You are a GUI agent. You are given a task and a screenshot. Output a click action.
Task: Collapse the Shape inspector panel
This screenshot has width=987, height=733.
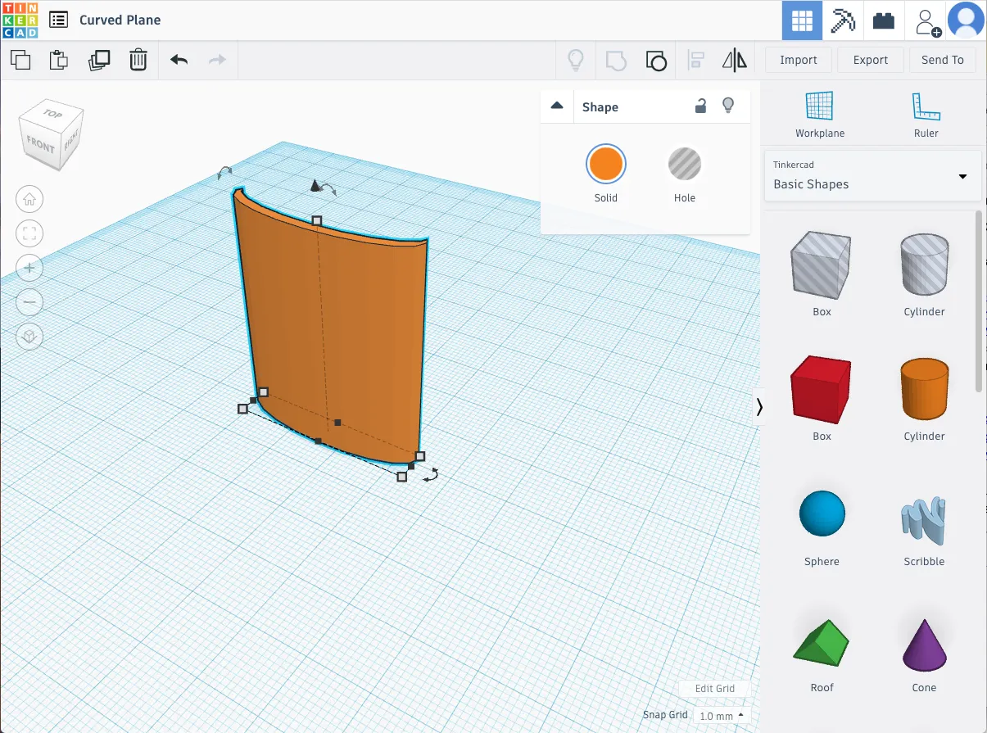click(x=557, y=106)
